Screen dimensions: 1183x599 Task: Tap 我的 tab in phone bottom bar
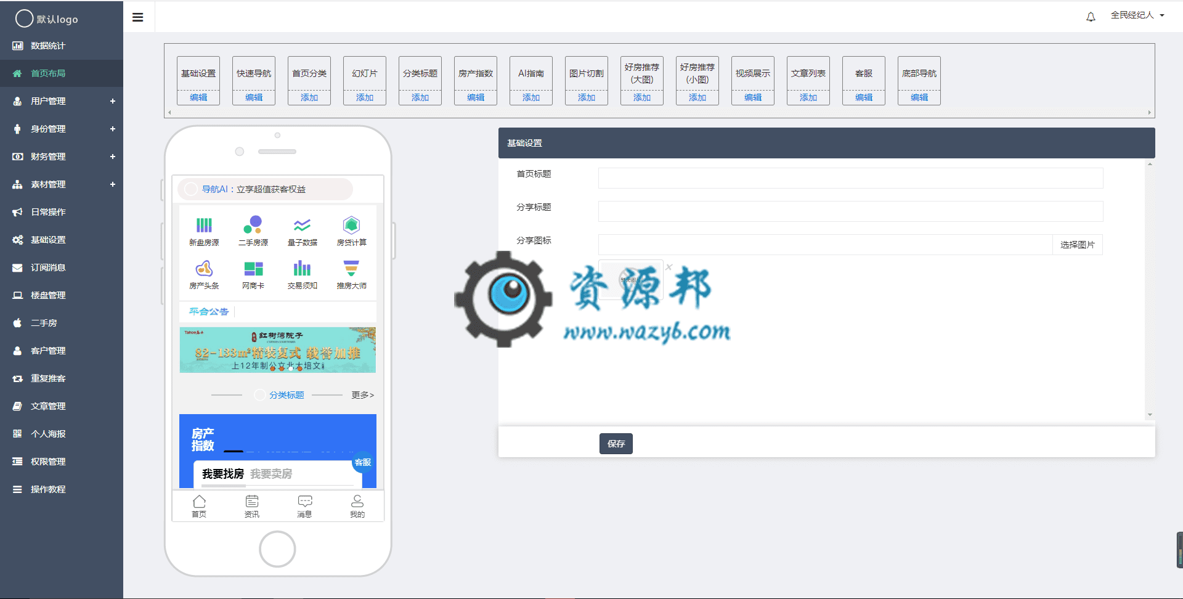[x=357, y=507]
